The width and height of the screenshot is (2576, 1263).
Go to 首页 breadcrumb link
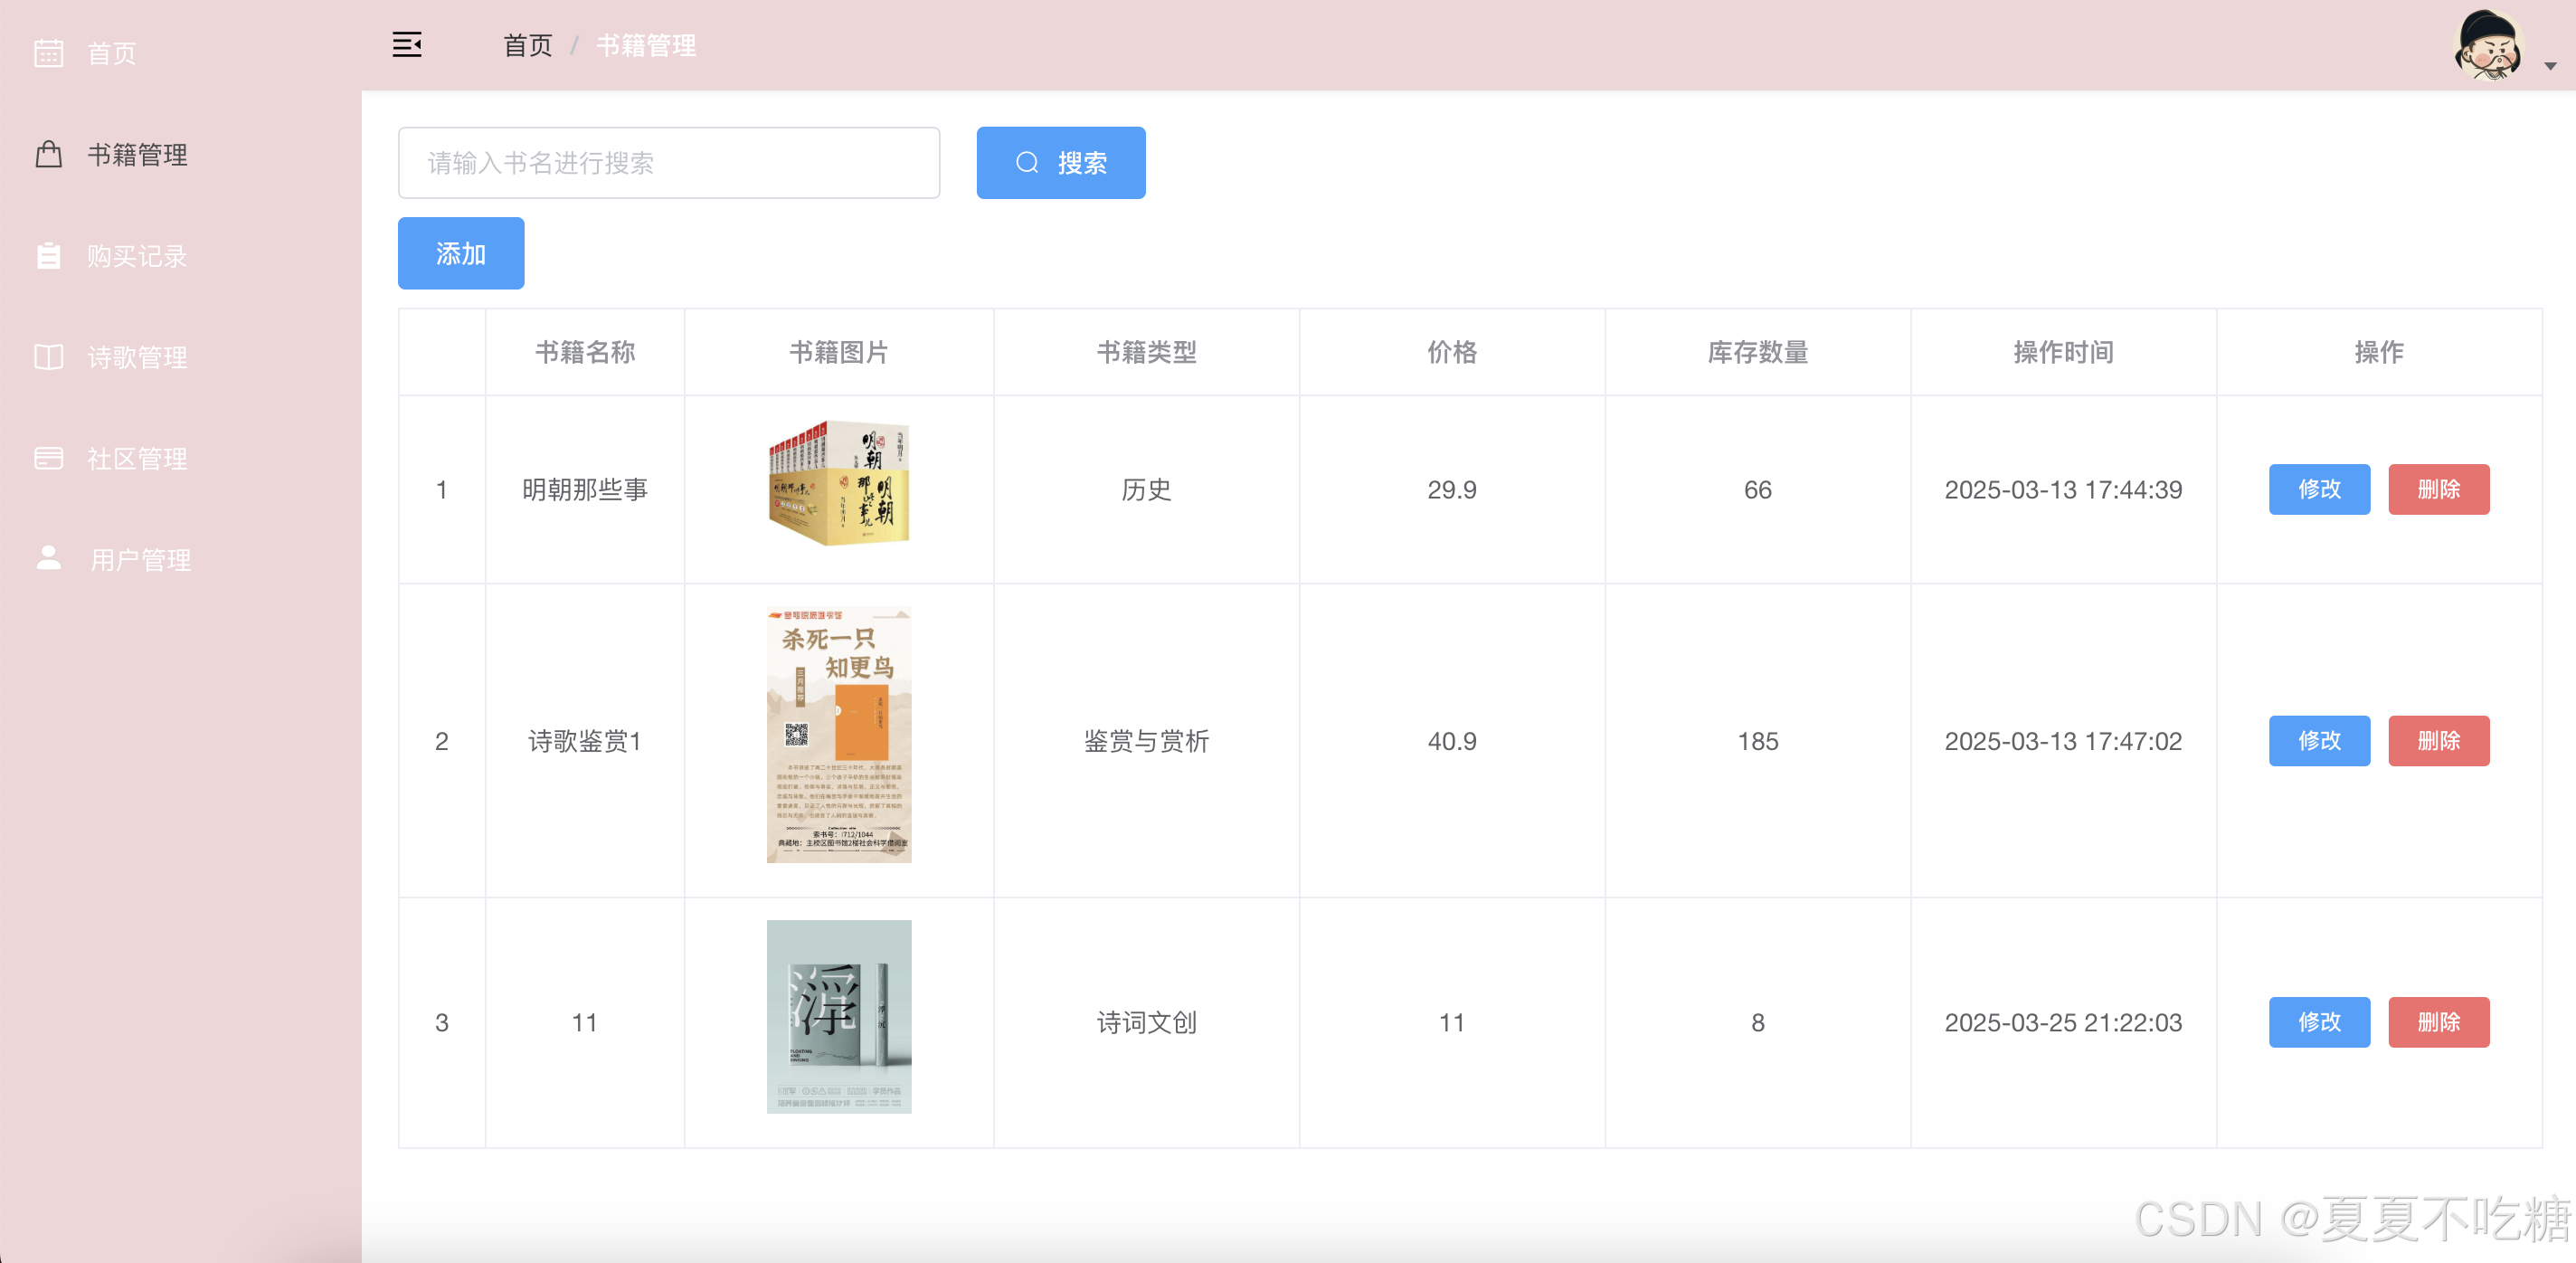coord(527,45)
